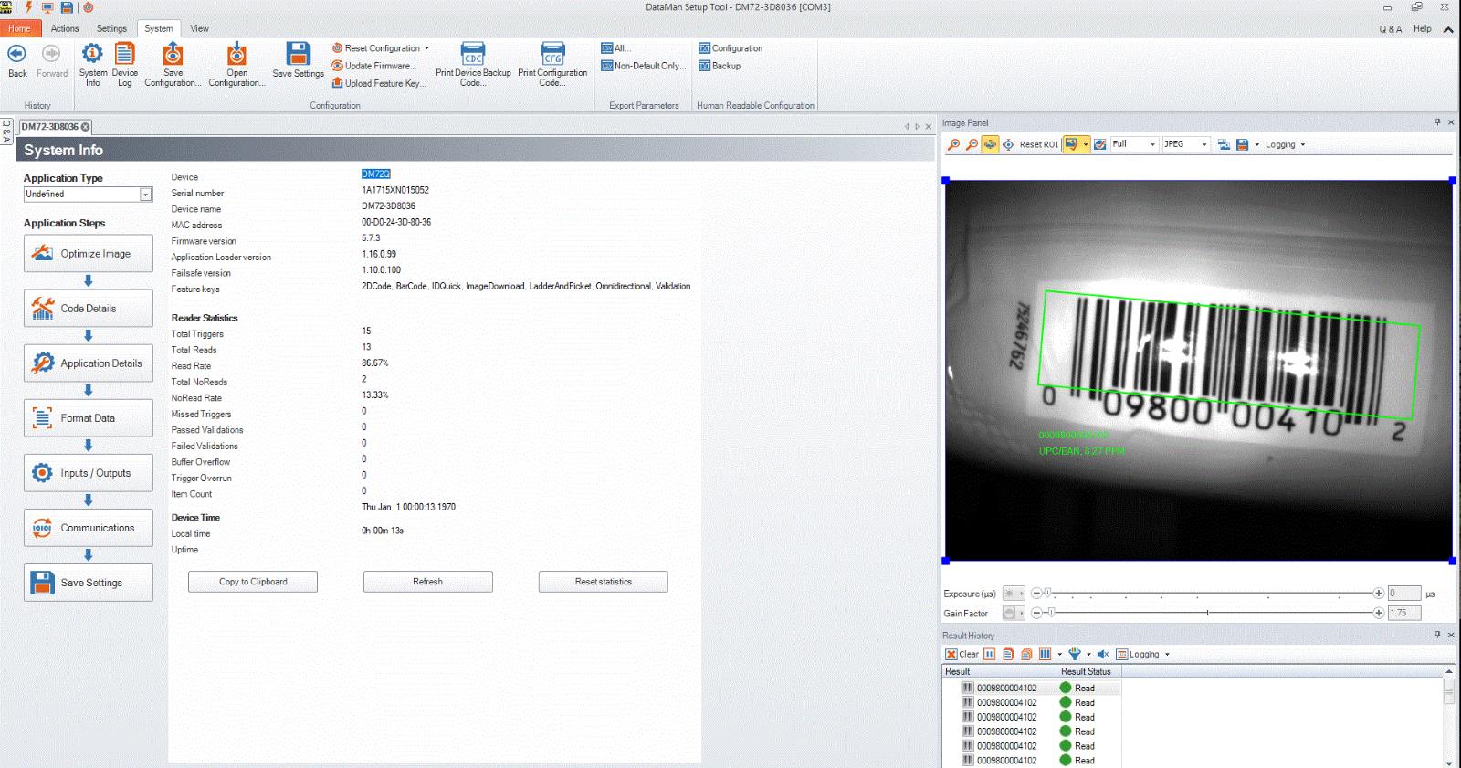This screenshot has height=768, width=1461.
Task: Open Human Readable Backup export
Action: tap(720, 66)
